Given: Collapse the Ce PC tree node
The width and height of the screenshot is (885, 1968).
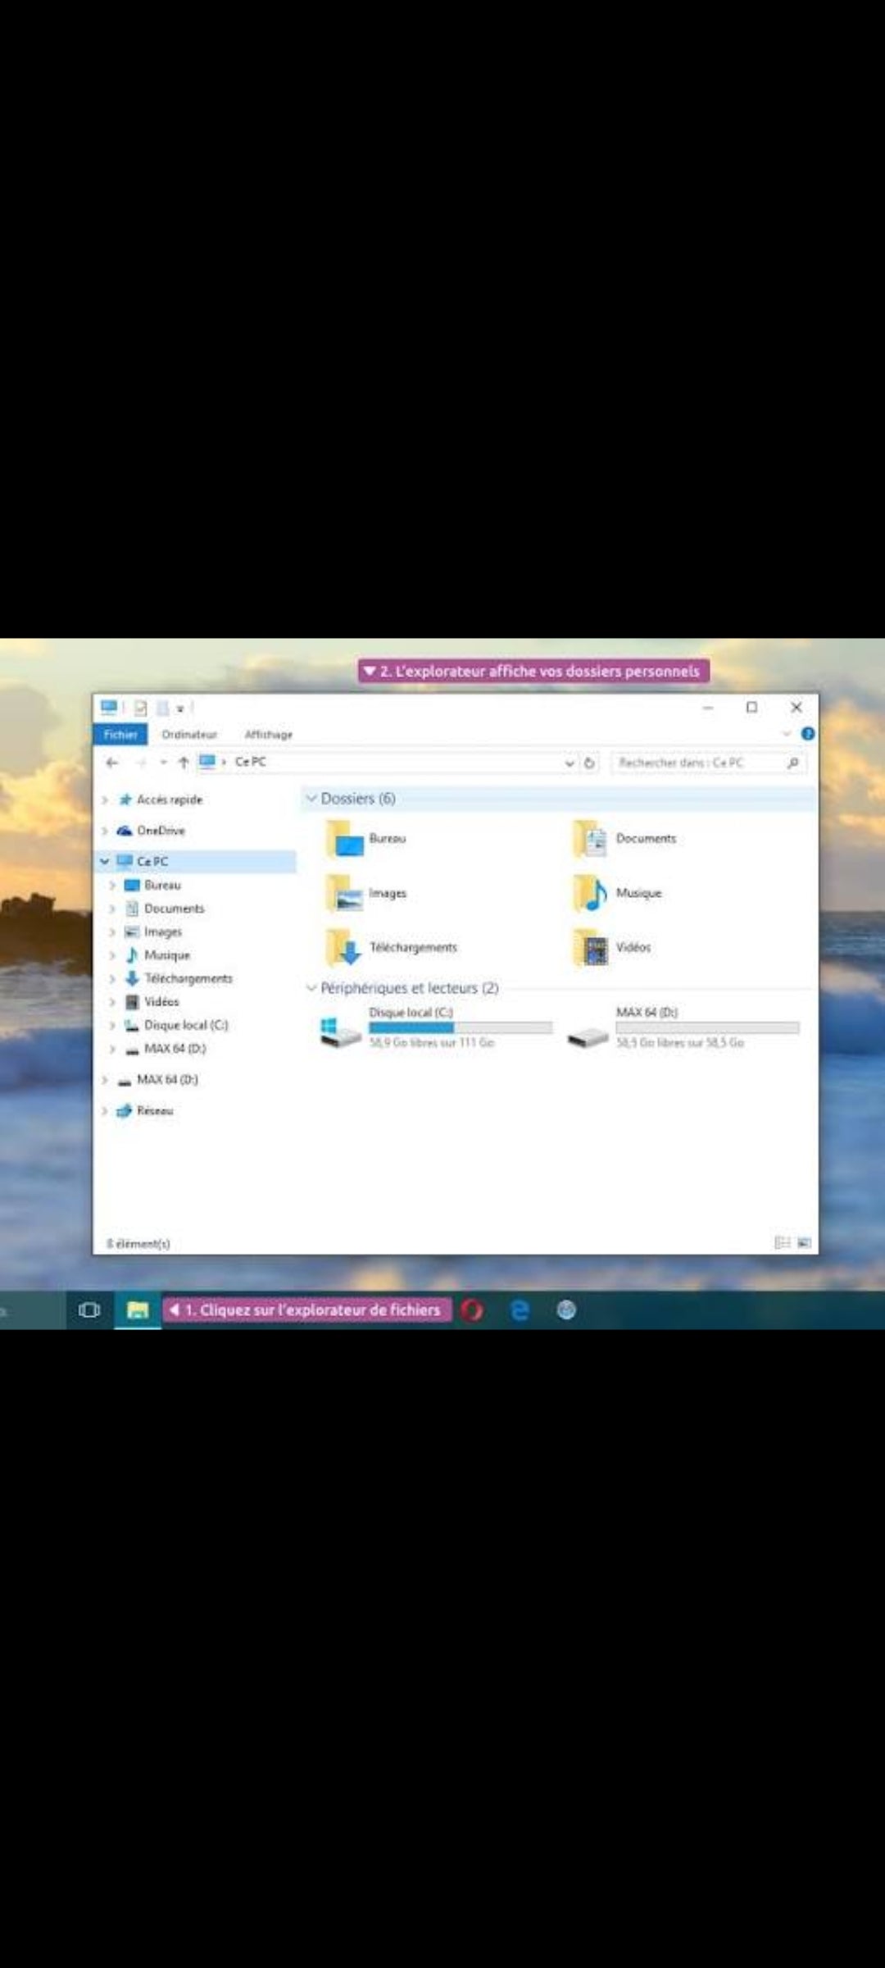Looking at the screenshot, I should [104, 862].
